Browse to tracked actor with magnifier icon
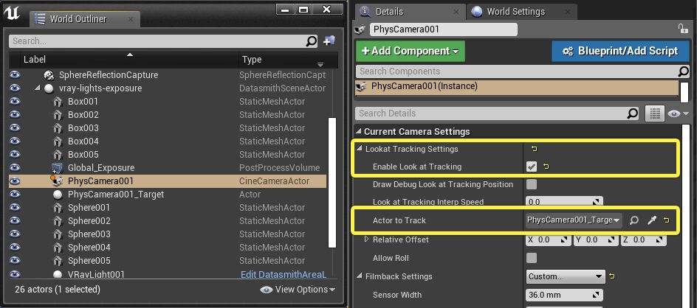697x308 pixels. pyautogui.click(x=634, y=220)
